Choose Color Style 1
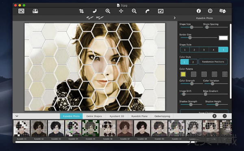The height and width of the screenshot is (151, 244). click(x=184, y=62)
